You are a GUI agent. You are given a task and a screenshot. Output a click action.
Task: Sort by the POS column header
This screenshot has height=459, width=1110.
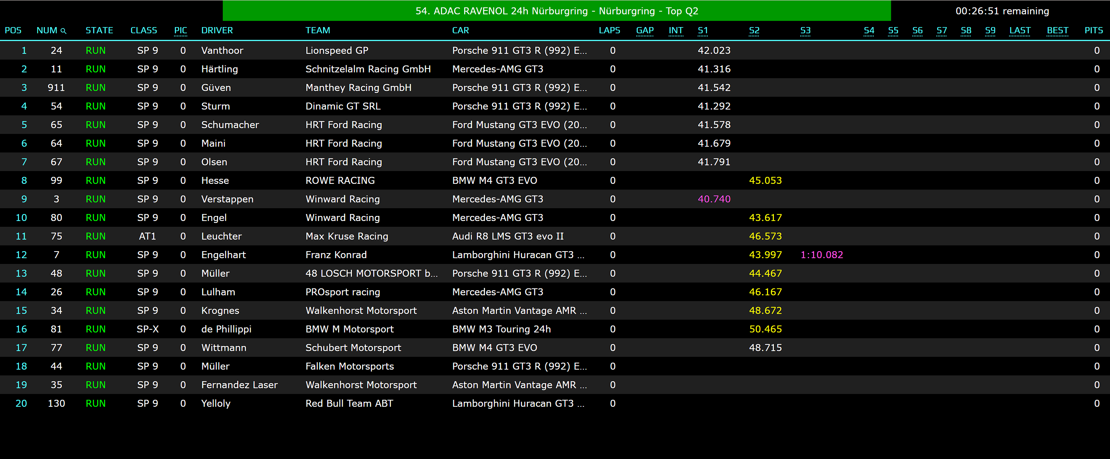pyautogui.click(x=13, y=31)
